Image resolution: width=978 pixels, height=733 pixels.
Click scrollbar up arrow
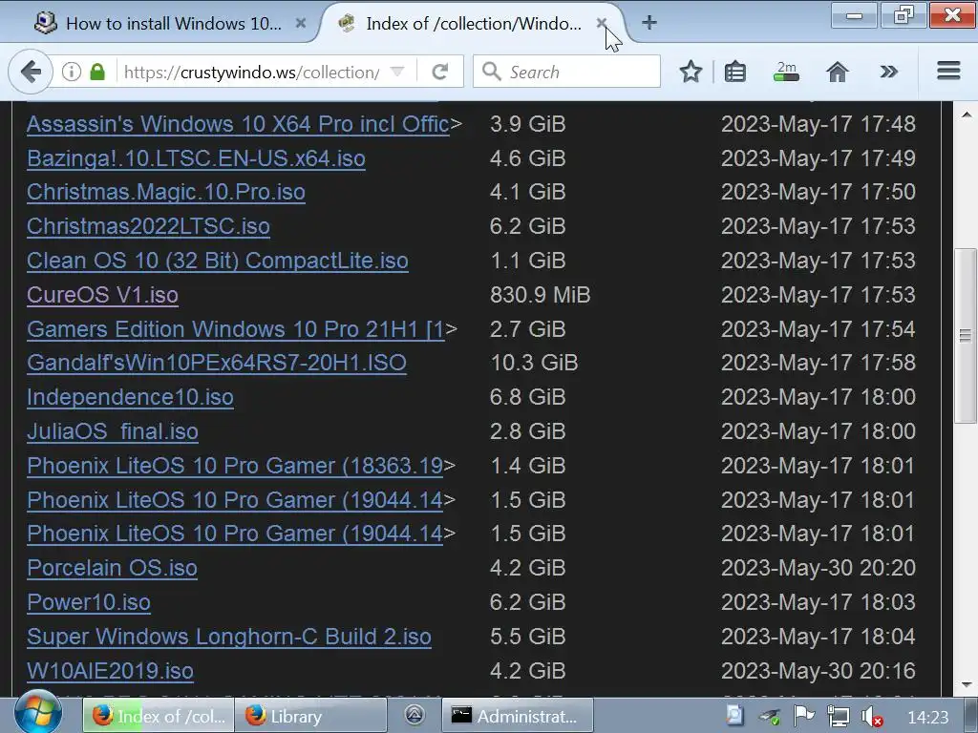pos(966,115)
